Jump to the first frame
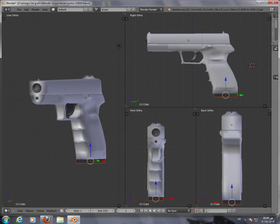280x224 pixels. [x=141, y=211]
